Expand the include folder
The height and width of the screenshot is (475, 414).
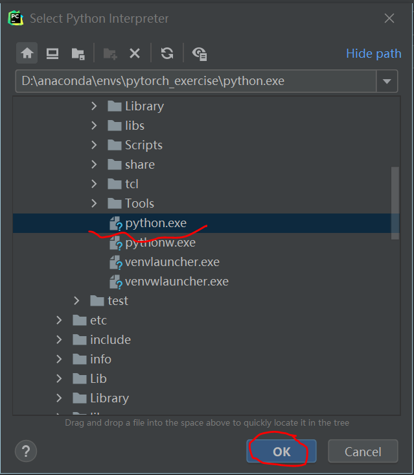[59, 340]
